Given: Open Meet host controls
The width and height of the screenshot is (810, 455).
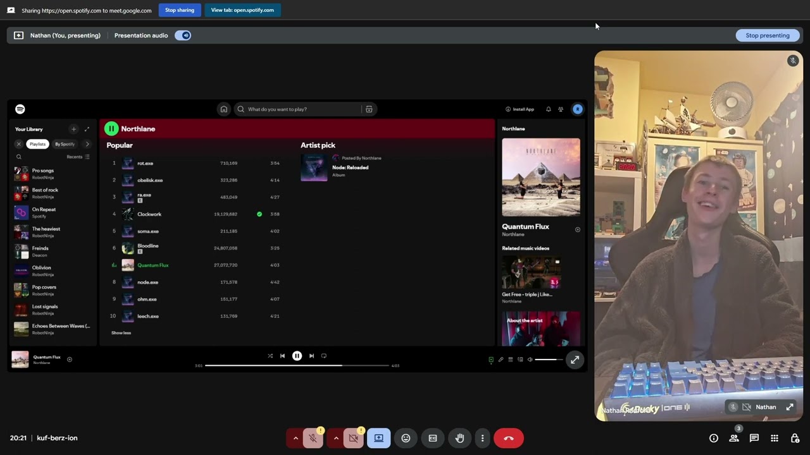Looking at the screenshot, I should coord(795,438).
